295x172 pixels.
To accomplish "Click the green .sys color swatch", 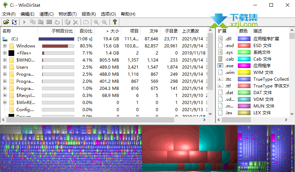I will click(244, 52).
